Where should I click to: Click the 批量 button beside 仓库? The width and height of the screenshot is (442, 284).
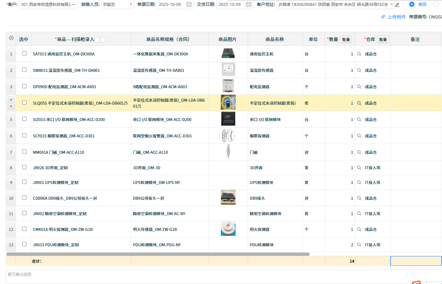point(383,39)
